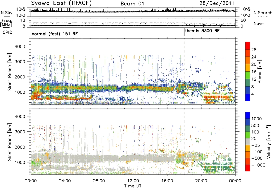Click the 'Syowa East (fitACF)' title text

61,3
